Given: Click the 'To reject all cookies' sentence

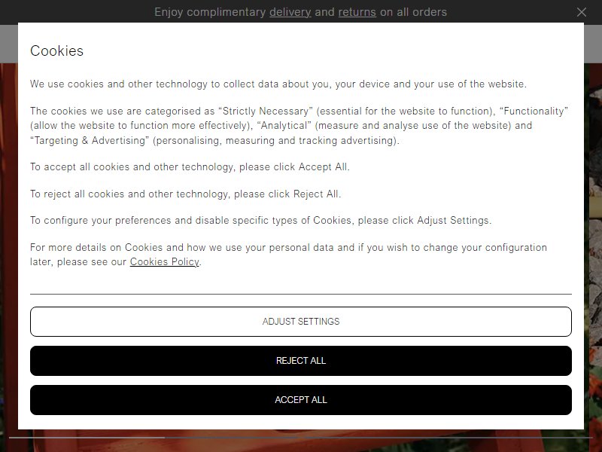Looking at the screenshot, I should pyautogui.click(x=185, y=194).
